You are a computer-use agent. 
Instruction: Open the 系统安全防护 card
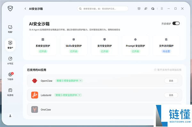[x=43, y=46]
